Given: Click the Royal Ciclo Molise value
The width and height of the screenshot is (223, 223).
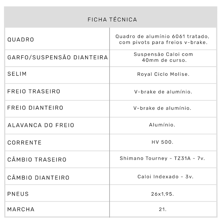Looking at the screenshot, I should pos(163,74).
